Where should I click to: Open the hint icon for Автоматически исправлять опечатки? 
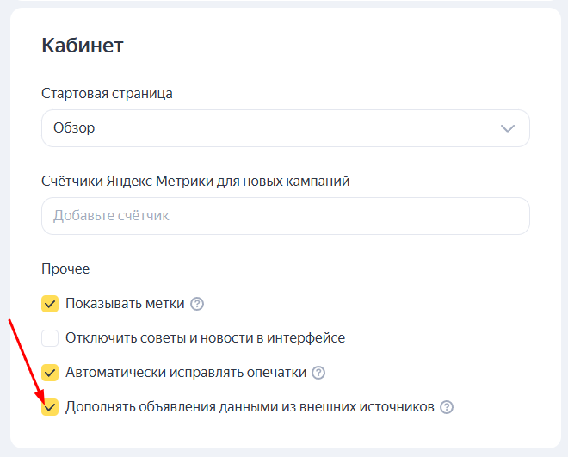[x=318, y=373]
